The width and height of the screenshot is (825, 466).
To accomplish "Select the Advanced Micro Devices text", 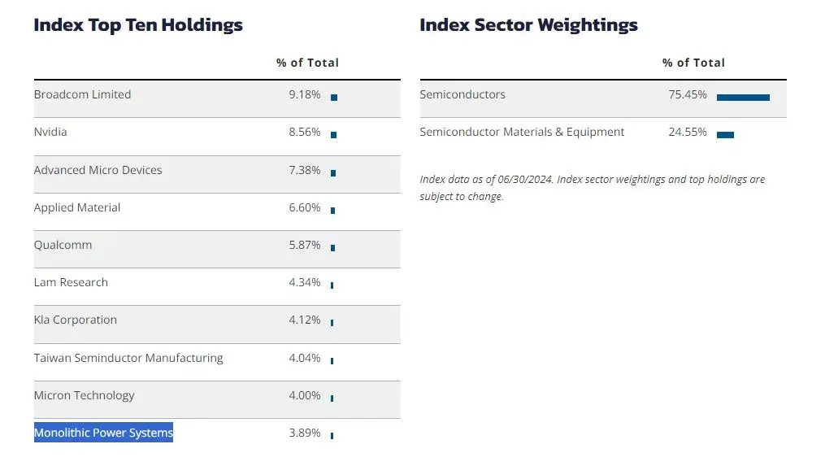I will tap(98, 170).
